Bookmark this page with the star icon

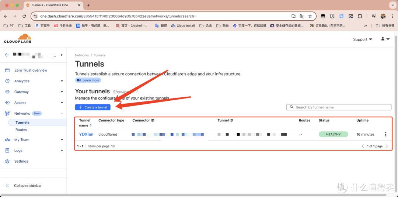(x=310, y=16)
